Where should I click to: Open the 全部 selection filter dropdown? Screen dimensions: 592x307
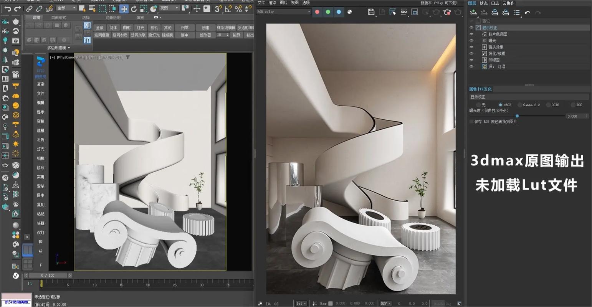66,8
